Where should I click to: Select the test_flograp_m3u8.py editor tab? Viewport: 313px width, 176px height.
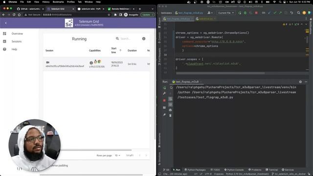tap(178, 19)
